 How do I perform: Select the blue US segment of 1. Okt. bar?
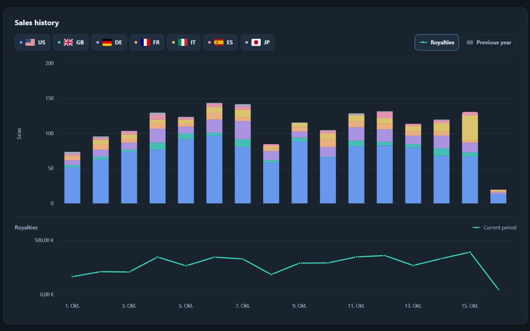tap(72, 185)
